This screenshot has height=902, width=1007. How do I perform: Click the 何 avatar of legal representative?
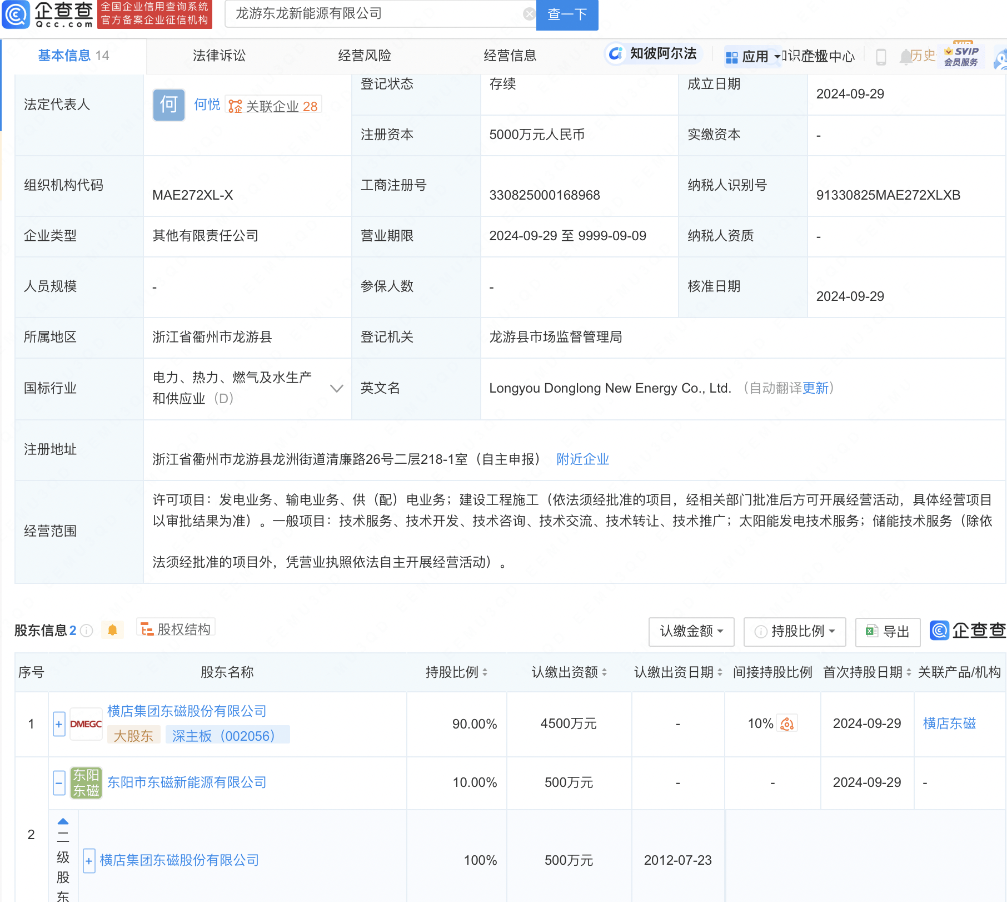pyautogui.click(x=169, y=105)
